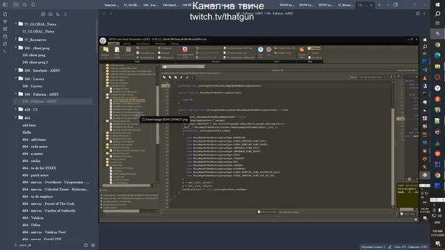Viewport: 445px width, 250px height.
Task: Create new canvas from the ribbon
Action: point(5,29)
